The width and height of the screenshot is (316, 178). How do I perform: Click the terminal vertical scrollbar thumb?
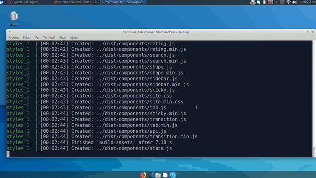[x=314, y=152]
